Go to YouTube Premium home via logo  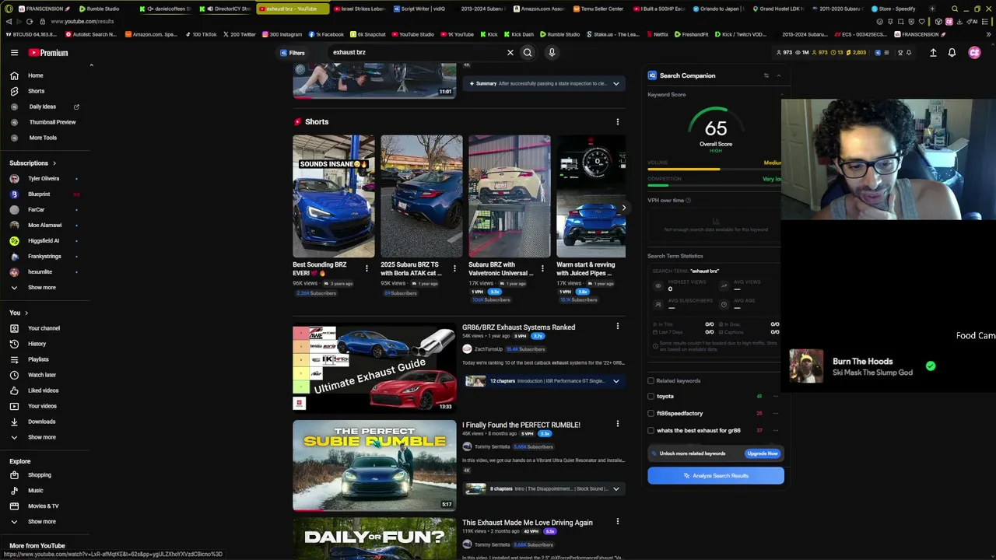click(48, 53)
